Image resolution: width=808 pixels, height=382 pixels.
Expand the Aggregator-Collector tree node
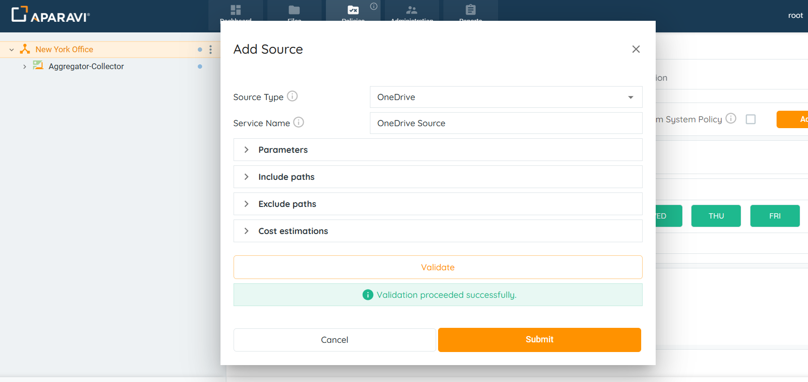coord(25,67)
